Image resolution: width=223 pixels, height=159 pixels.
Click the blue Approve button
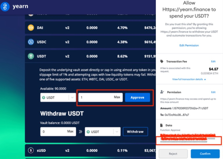pos(137,97)
